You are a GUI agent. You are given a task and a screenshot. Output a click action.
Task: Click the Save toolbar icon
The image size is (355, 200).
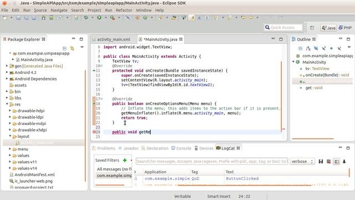coord(18,18)
